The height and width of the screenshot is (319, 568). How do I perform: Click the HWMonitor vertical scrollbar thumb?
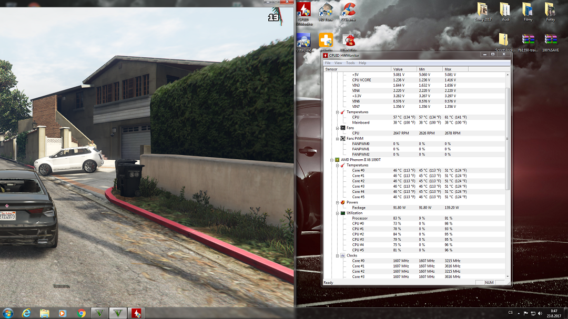(508, 139)
